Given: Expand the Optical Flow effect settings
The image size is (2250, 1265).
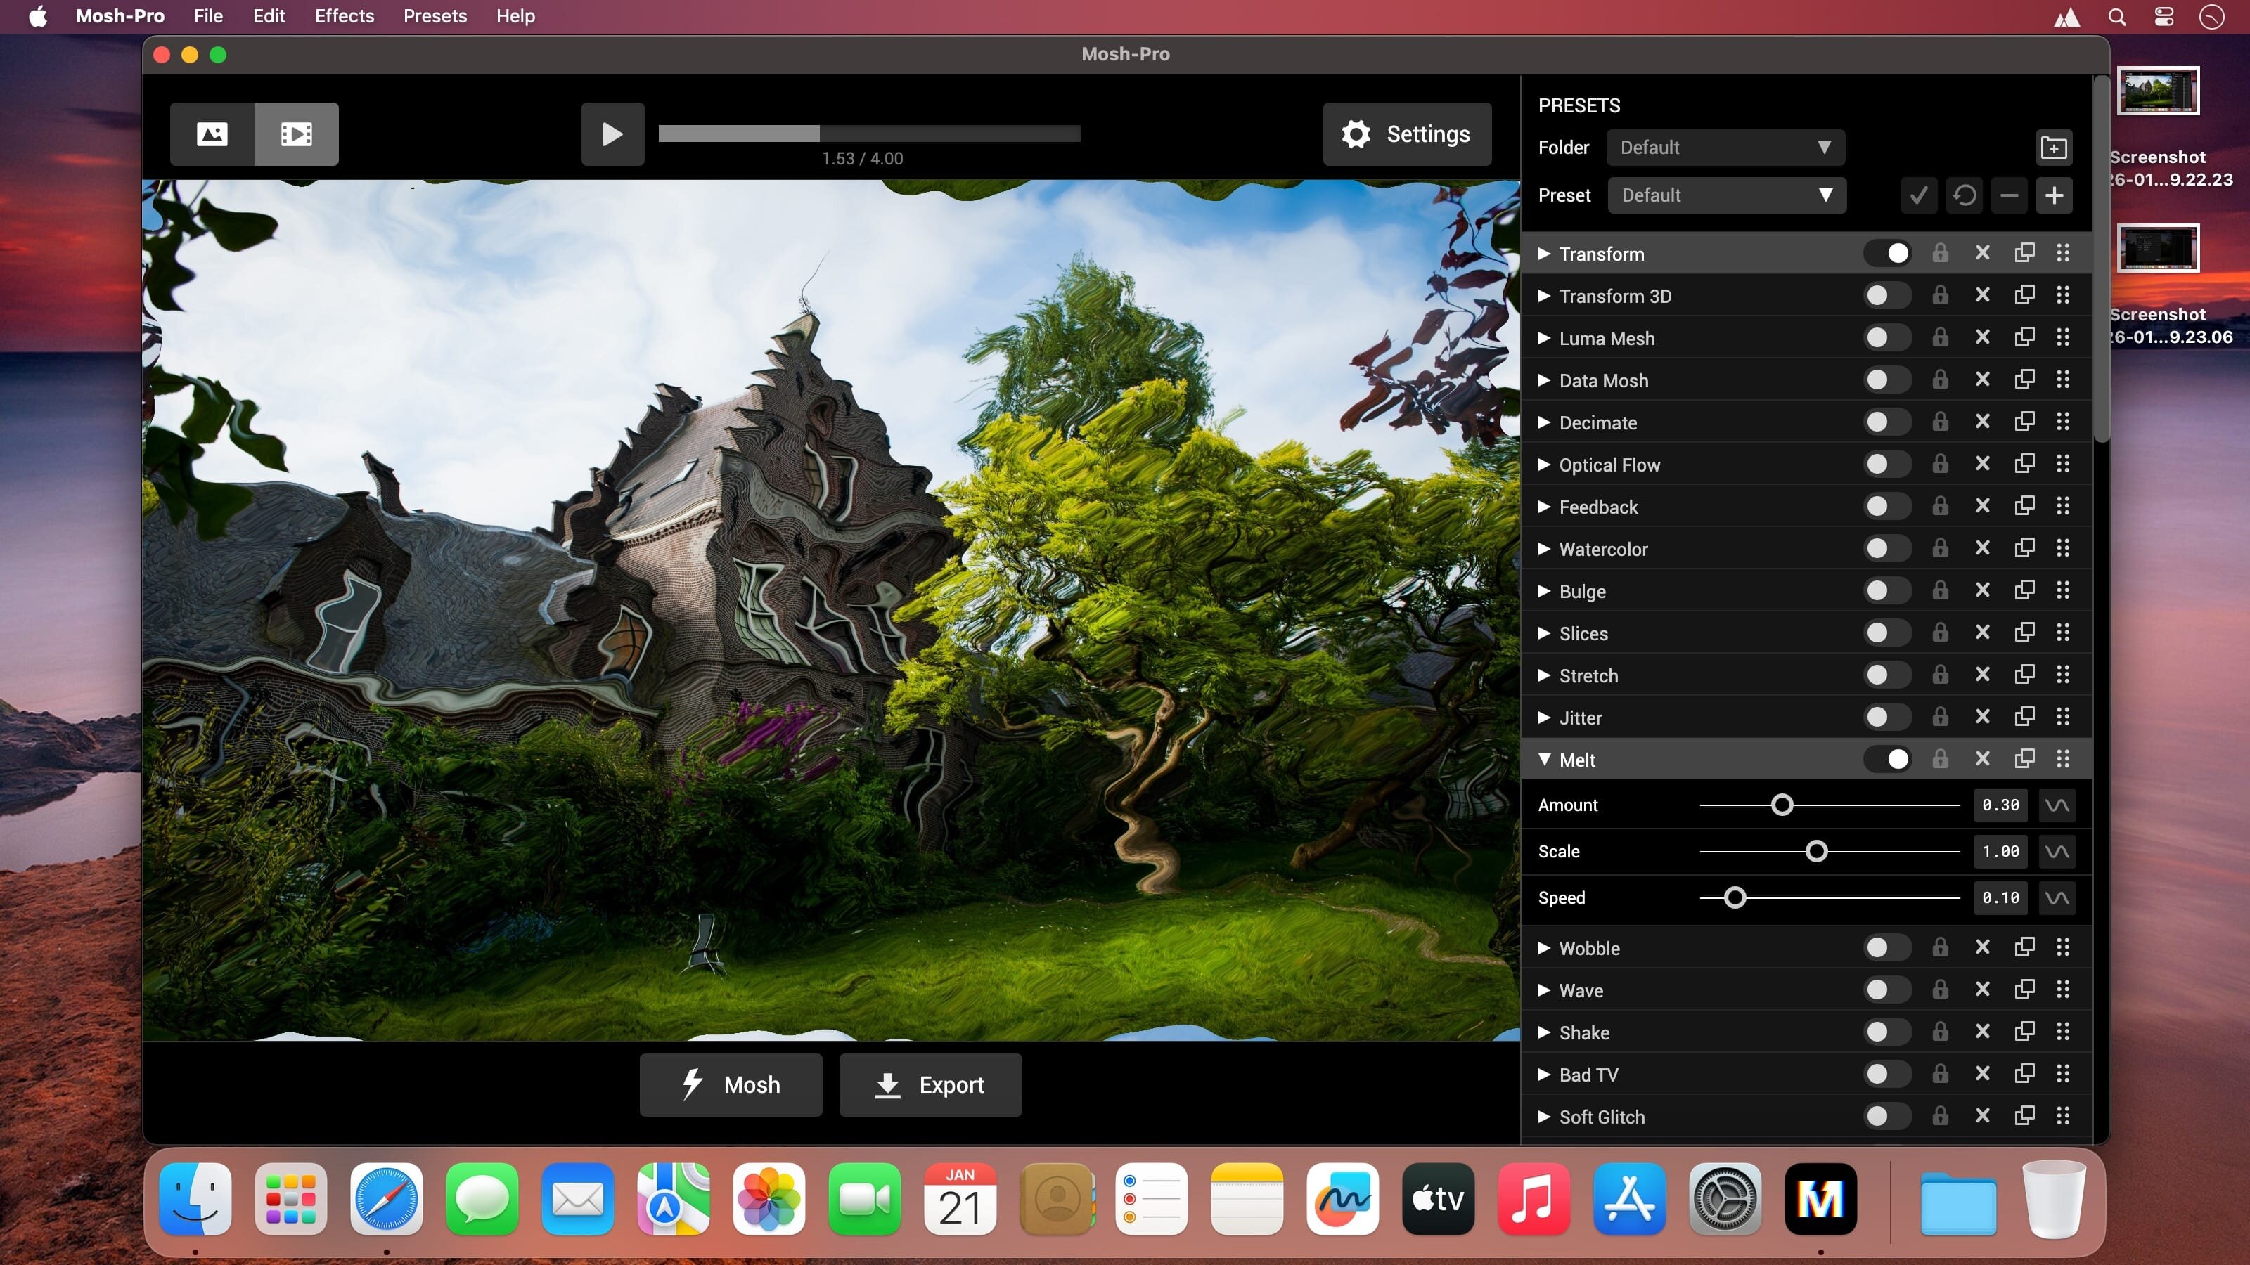Looking at the screenshot, I should click(1544, 465).
